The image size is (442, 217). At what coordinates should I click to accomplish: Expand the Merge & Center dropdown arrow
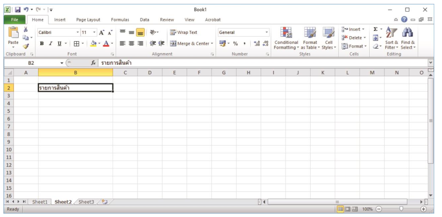click(x=212, y=43)
